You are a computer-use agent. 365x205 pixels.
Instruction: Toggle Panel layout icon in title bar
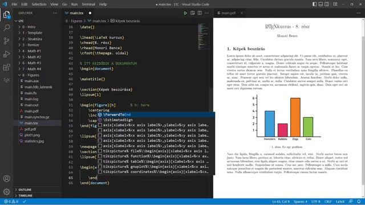tap(321, 4)
